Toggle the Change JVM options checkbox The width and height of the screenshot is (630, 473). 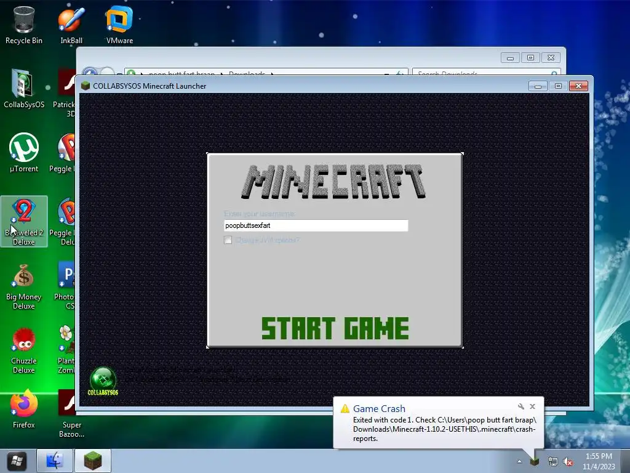(x=228, y=240)
